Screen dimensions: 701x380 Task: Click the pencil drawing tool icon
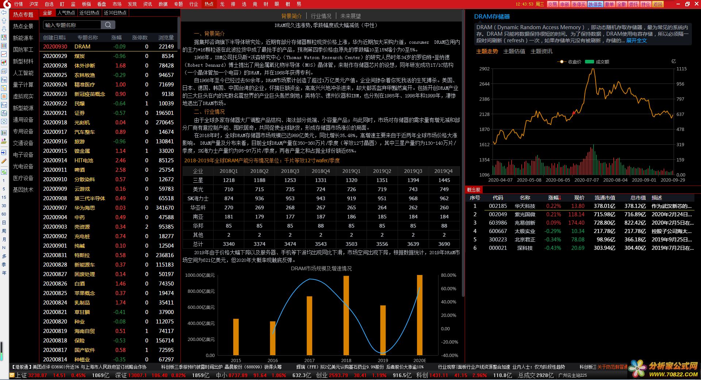click(4, 161)
